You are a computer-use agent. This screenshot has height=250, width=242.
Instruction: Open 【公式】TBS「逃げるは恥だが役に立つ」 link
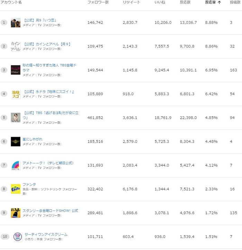50,115
